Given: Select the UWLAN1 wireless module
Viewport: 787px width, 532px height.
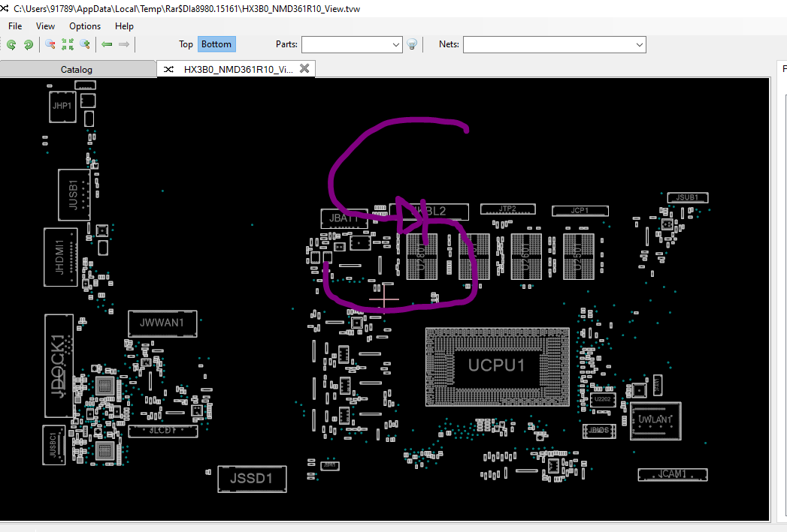Looking at the screenshot, I should coord(655,420).
